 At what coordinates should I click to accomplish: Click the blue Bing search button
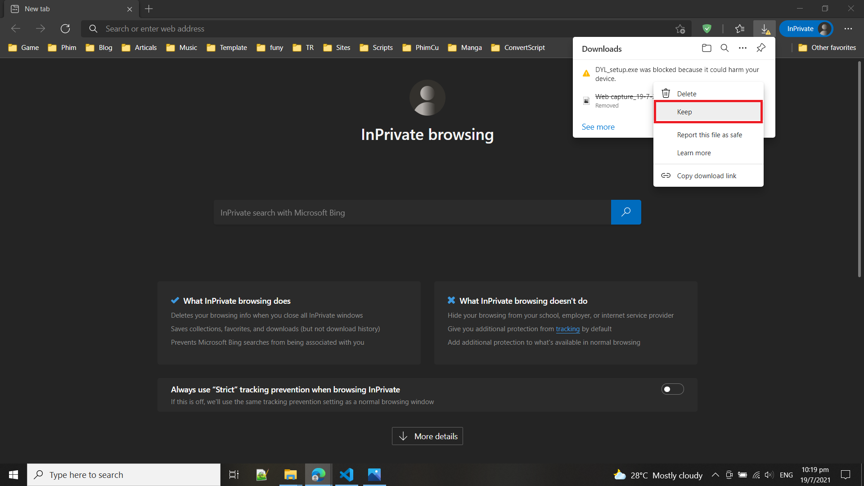626,212
